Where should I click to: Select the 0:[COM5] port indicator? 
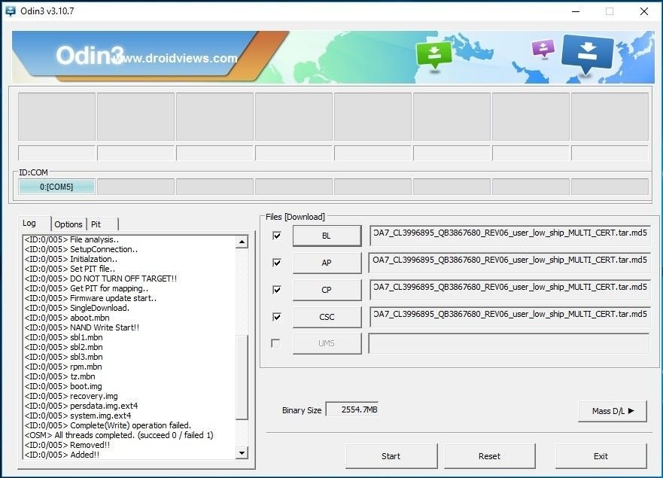click(56, 187)
